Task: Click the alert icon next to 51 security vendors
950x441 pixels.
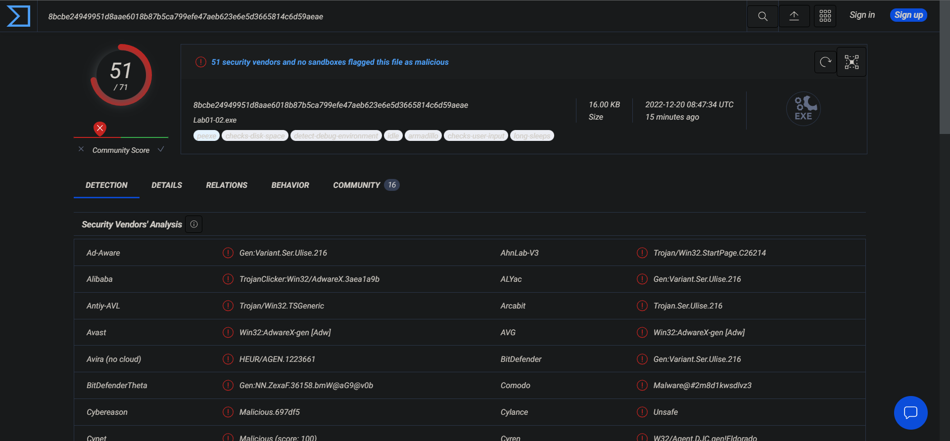Action: tap(200, 62)
